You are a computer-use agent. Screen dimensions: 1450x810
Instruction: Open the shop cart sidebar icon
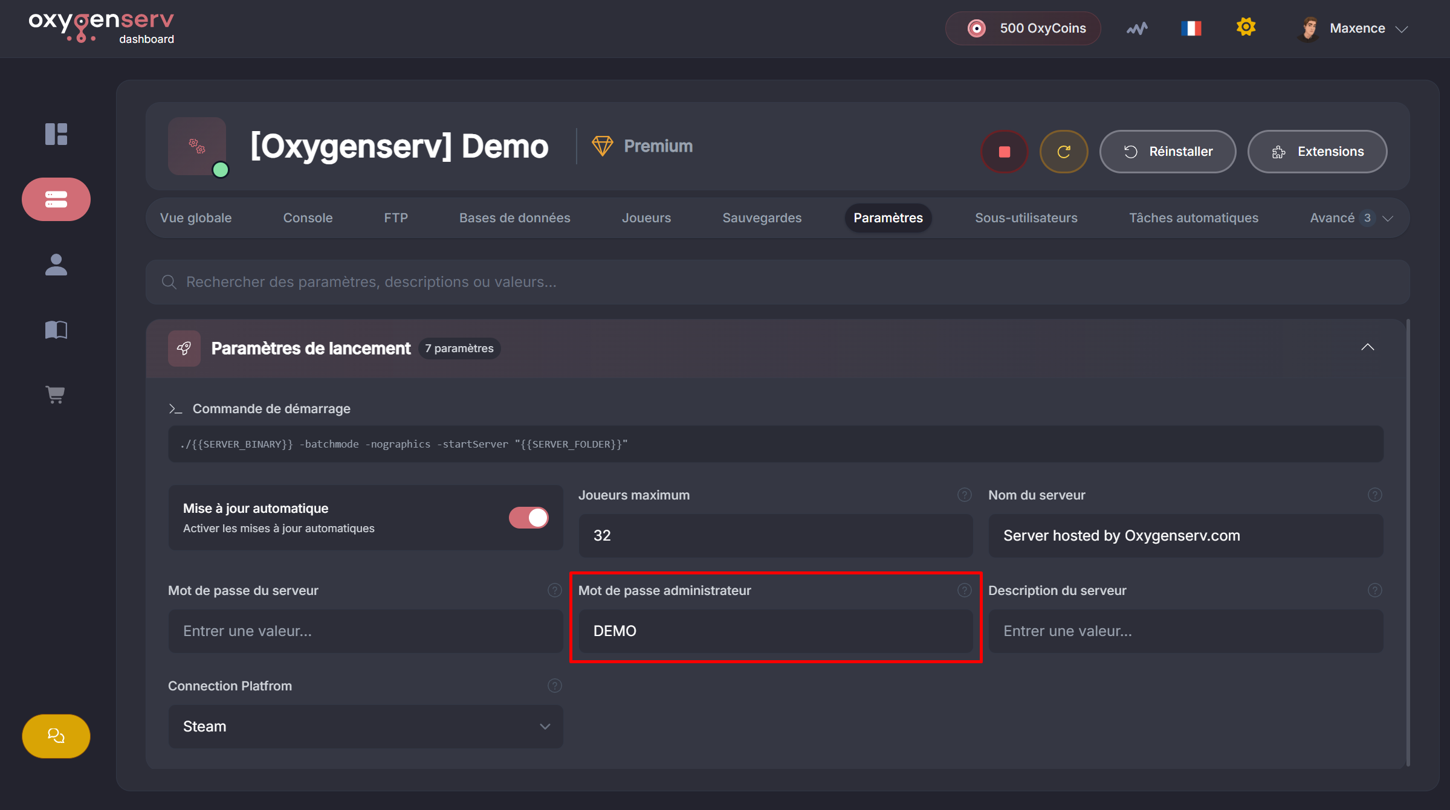click(56, 394)
